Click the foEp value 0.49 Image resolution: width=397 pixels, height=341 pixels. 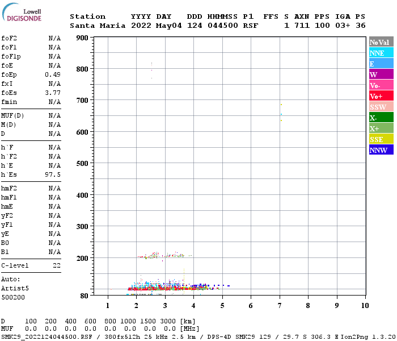pos(53,74)
